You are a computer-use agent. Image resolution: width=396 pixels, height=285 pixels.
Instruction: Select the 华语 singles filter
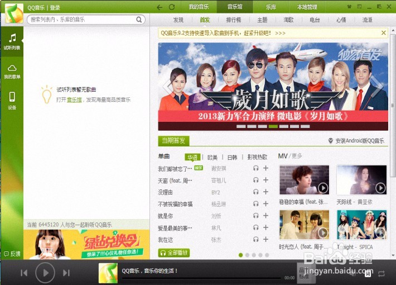pos(192,157)
